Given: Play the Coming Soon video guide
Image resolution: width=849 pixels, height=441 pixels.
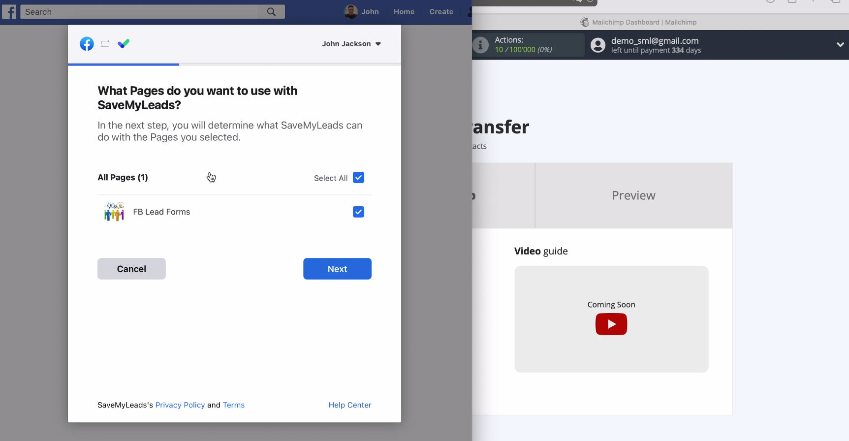Looking at the screenshot, I should [611, 324].
